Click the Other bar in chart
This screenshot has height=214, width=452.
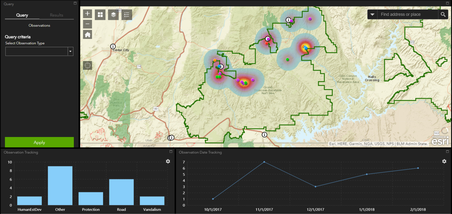60,186
